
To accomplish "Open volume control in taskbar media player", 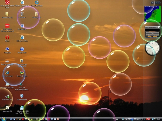I will 138,119.
